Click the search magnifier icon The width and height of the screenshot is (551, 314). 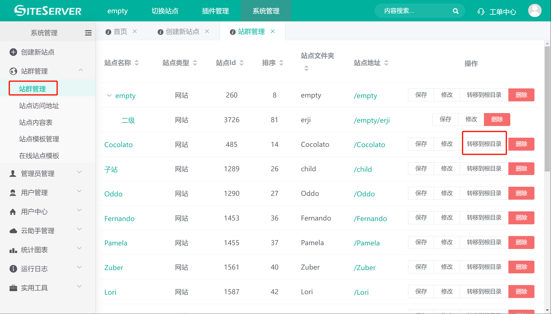click(x=456, y=11)
